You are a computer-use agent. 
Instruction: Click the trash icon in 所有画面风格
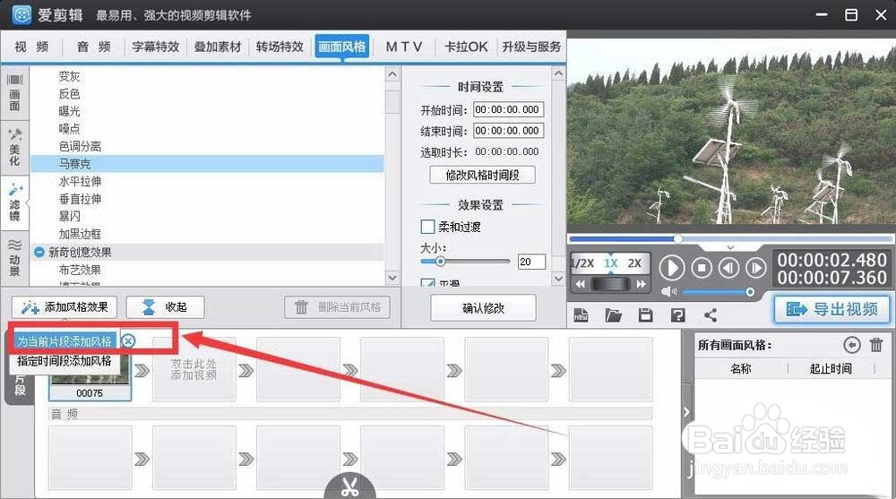pyautogui.click(x=876, y=345)
